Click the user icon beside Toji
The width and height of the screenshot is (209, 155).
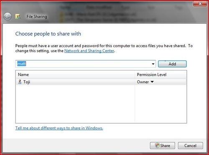coord(20,82)
